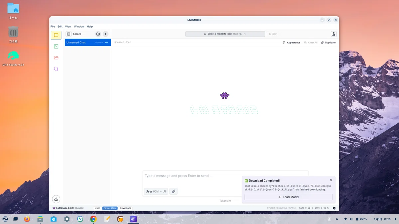Screen dimensions: 399x224
Task: Select the Unnamed Chat entry
Action: click(88, 42)
